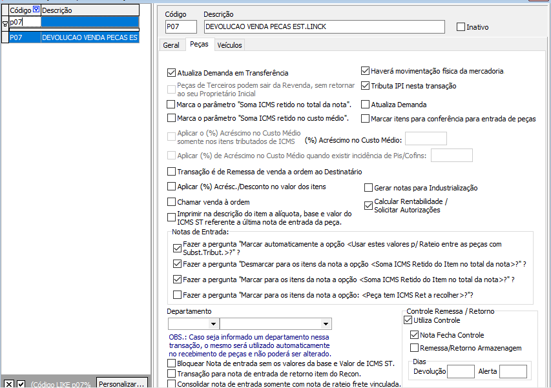
Task: Uncheck the Rateio entre as peças question option
Action: tap(177, 248)
